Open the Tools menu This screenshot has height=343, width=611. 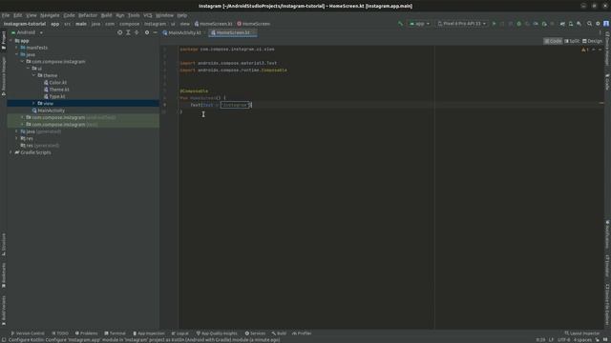point(134,15)
